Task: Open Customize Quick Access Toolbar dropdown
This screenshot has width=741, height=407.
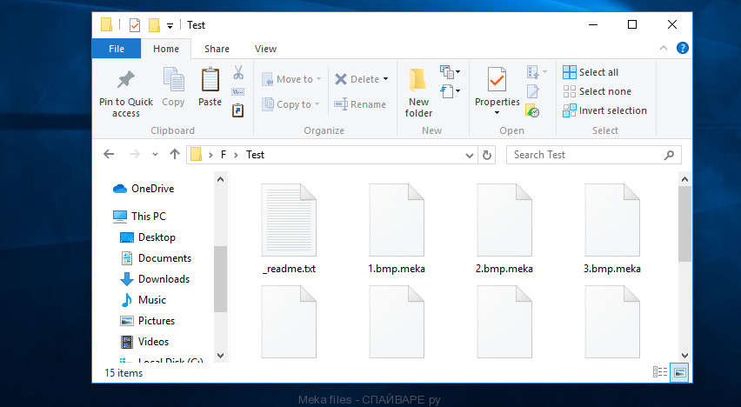Action: point(170,25)
